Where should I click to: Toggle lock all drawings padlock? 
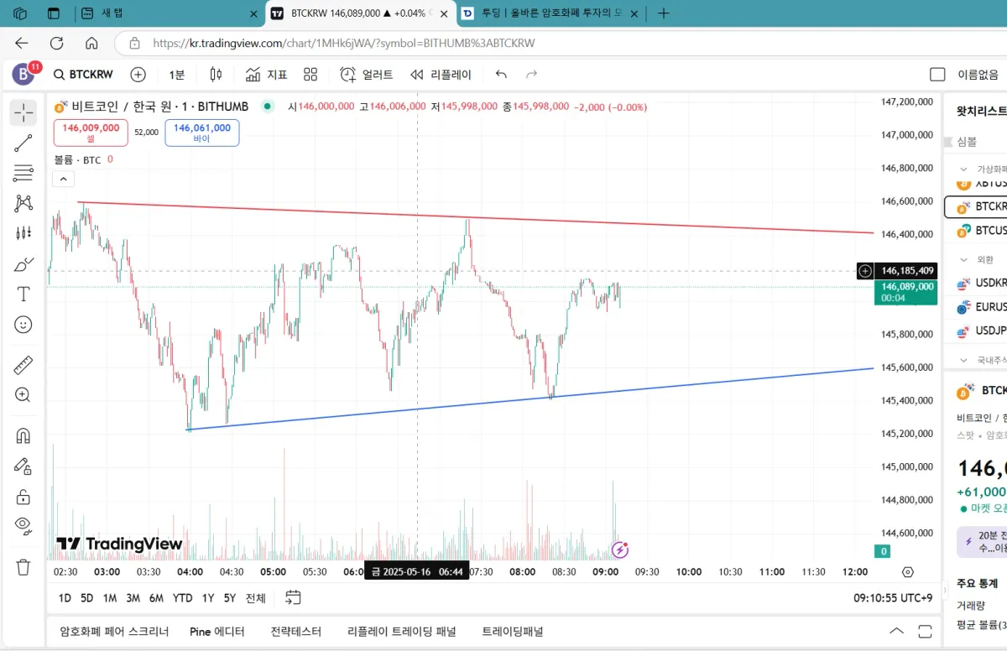pyautogui.click(x=23, y=497)
